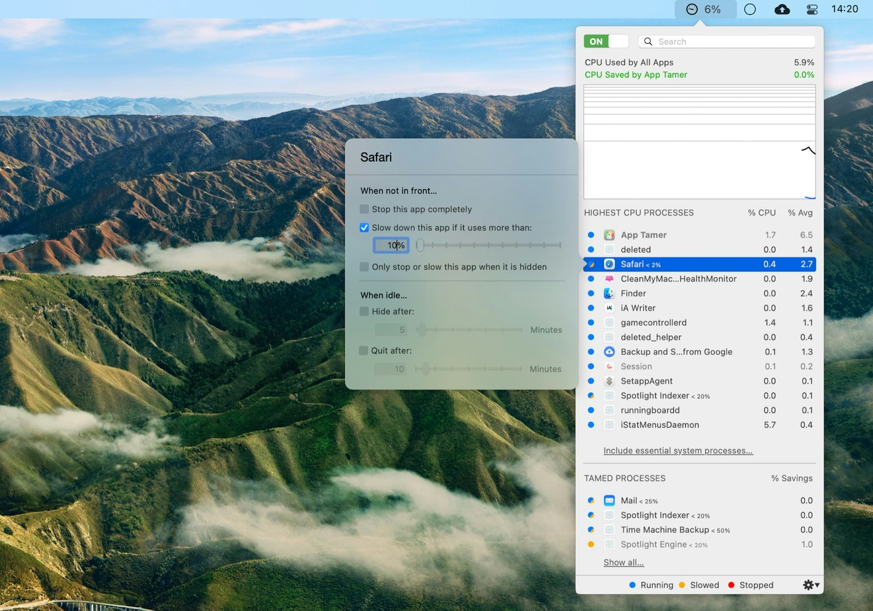
Task: Select the "iStatMenusDaemon" process name
Action: tap(660, 425)
